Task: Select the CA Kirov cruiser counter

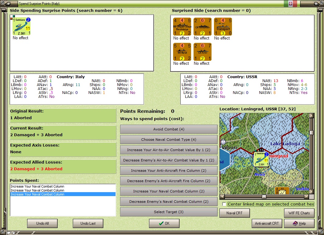Action: (x=202, y=52)
